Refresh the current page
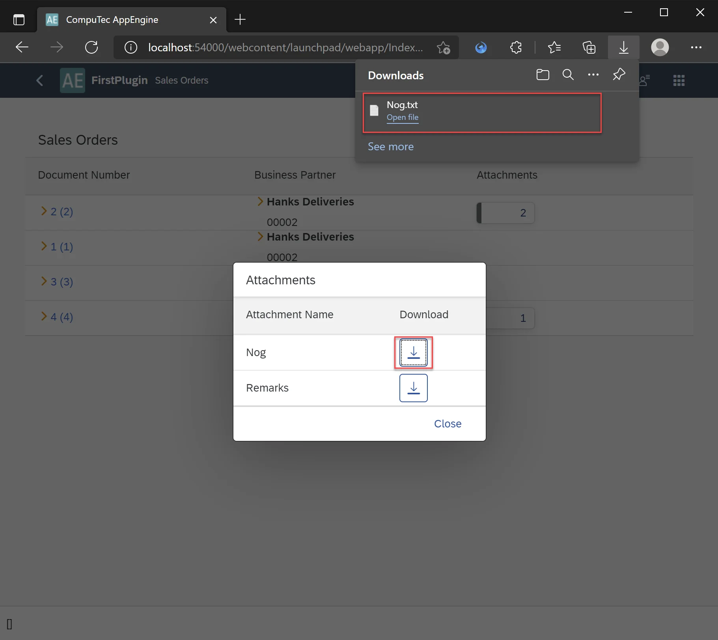 pyautogui.click(x=91, y=48)
